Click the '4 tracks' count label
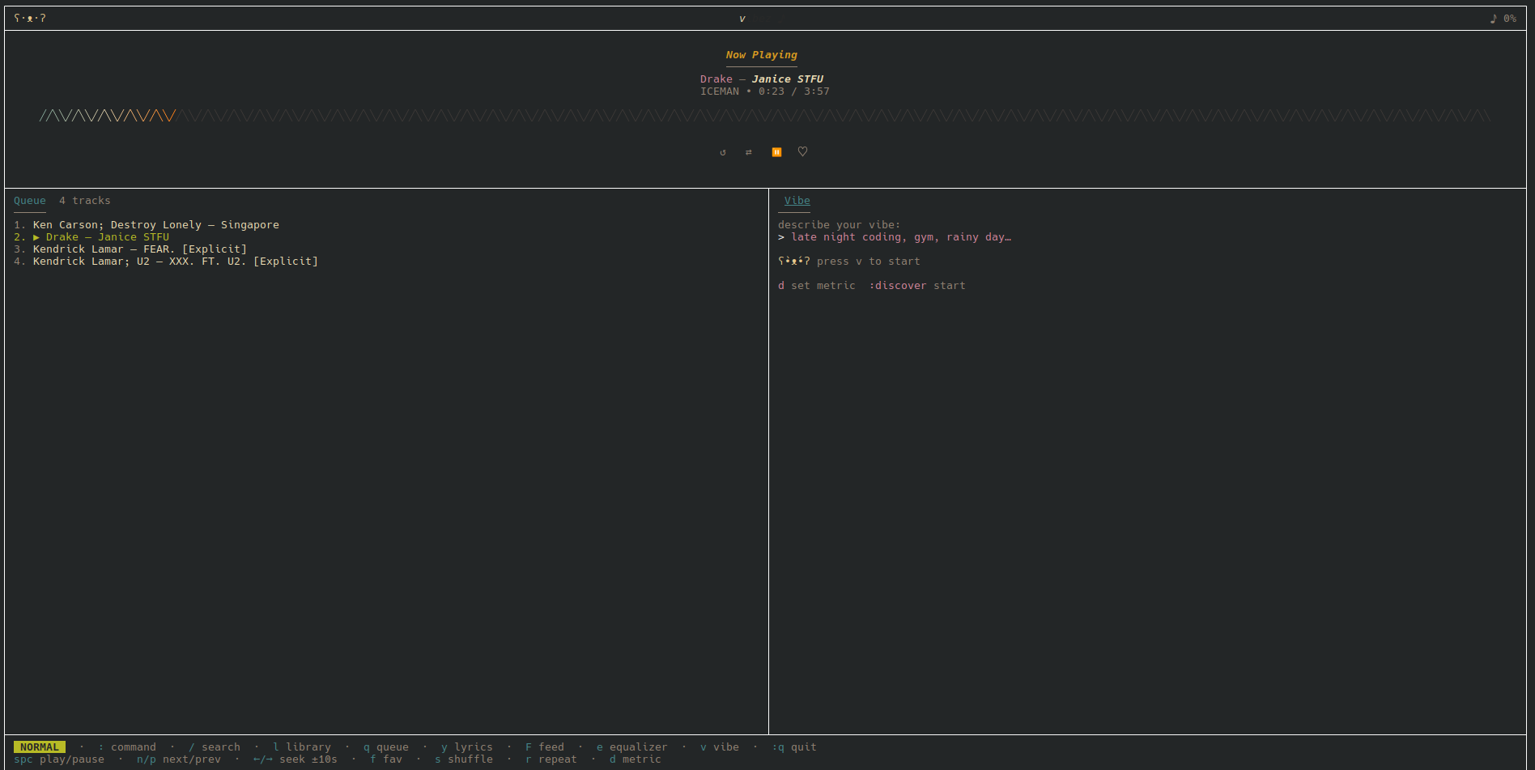The height and width of the screenshot is (770, 1535). coord(85,201)
